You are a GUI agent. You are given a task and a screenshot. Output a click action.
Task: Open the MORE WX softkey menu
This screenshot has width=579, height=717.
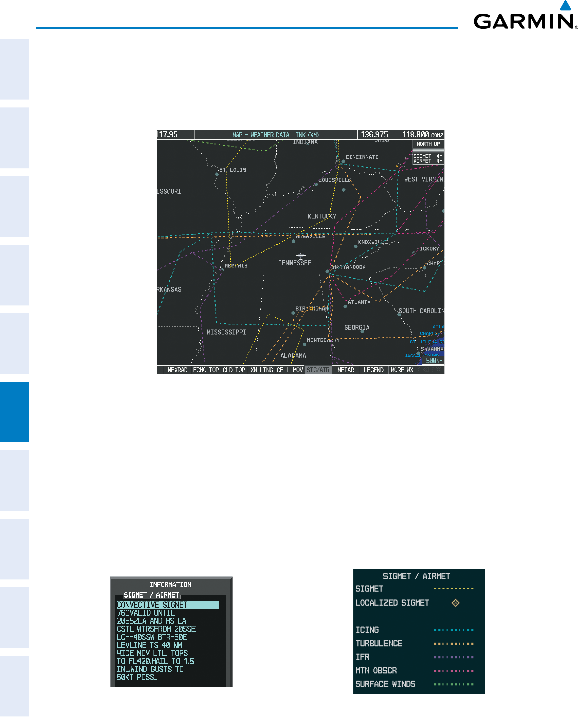(402, 370)
